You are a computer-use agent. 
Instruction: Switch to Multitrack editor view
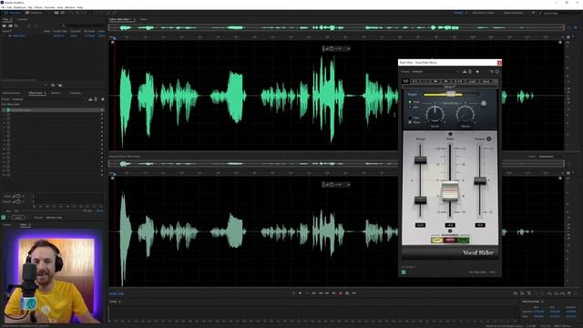click(34, 13)
